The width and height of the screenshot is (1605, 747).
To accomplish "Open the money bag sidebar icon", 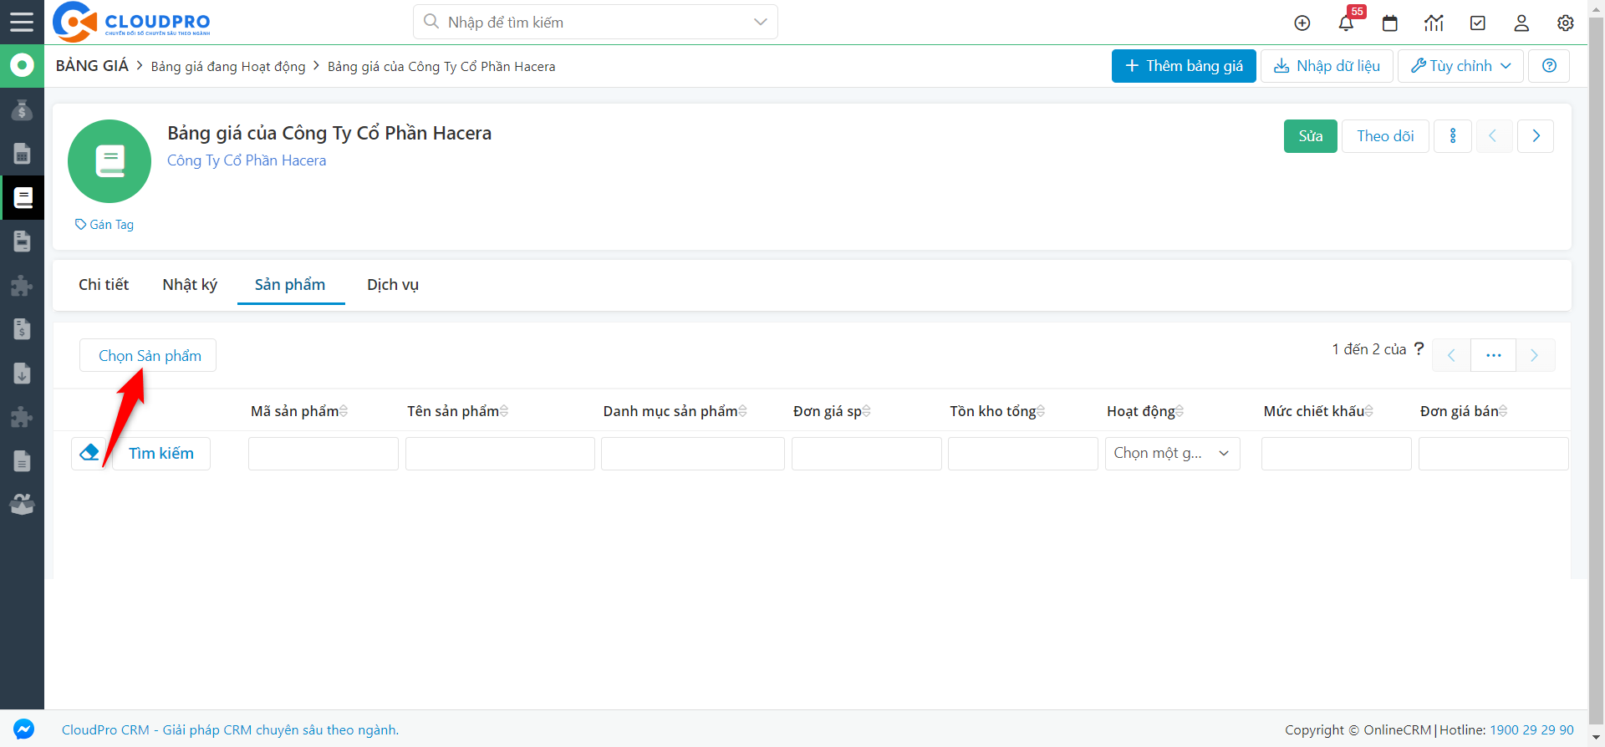I will [22, 109].
